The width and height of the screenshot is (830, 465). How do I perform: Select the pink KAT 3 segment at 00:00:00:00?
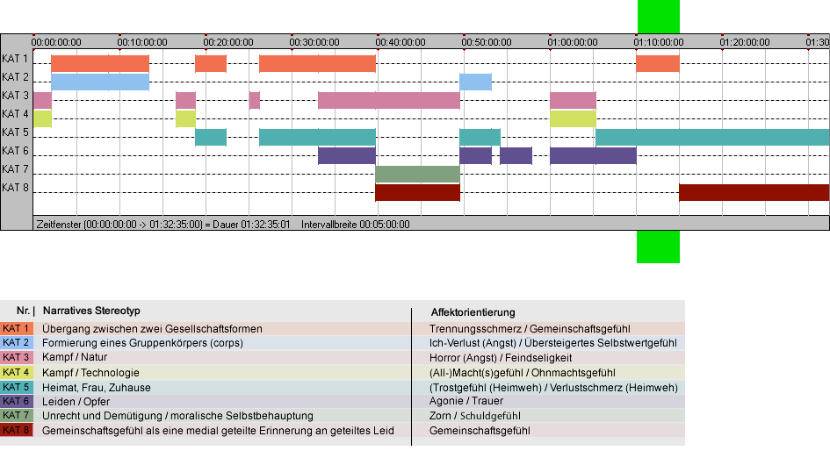(42, 101)
